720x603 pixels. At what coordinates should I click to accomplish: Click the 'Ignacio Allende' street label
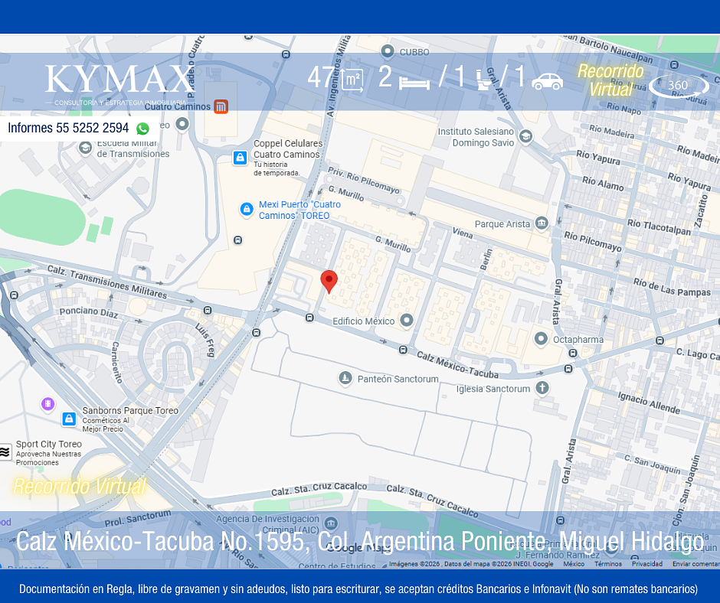point(649,402)
